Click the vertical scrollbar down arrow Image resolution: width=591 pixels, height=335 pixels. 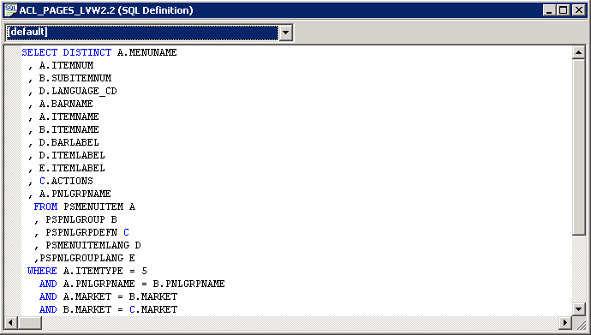[578, 309]
